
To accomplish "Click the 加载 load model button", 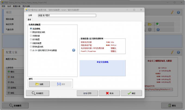I will 39,84.
